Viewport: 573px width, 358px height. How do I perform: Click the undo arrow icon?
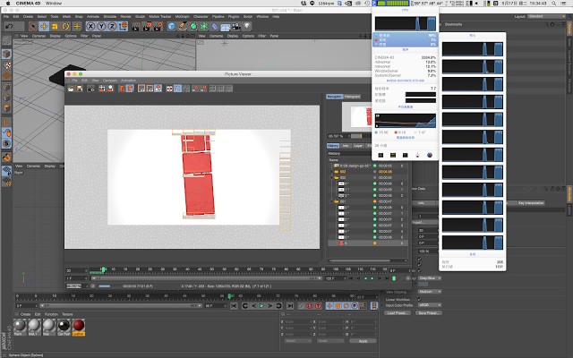coord(9,26)
